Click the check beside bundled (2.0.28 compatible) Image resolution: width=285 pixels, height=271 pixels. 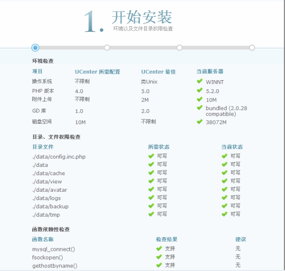[199, 107]
